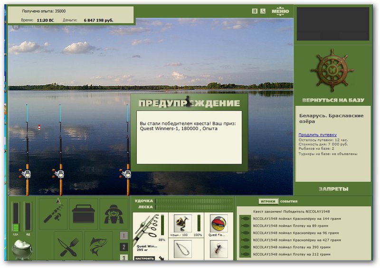Click the S icon beside pause

(263, 11)
